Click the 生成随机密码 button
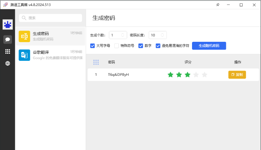Screen dimensions: 261x150 209,46
